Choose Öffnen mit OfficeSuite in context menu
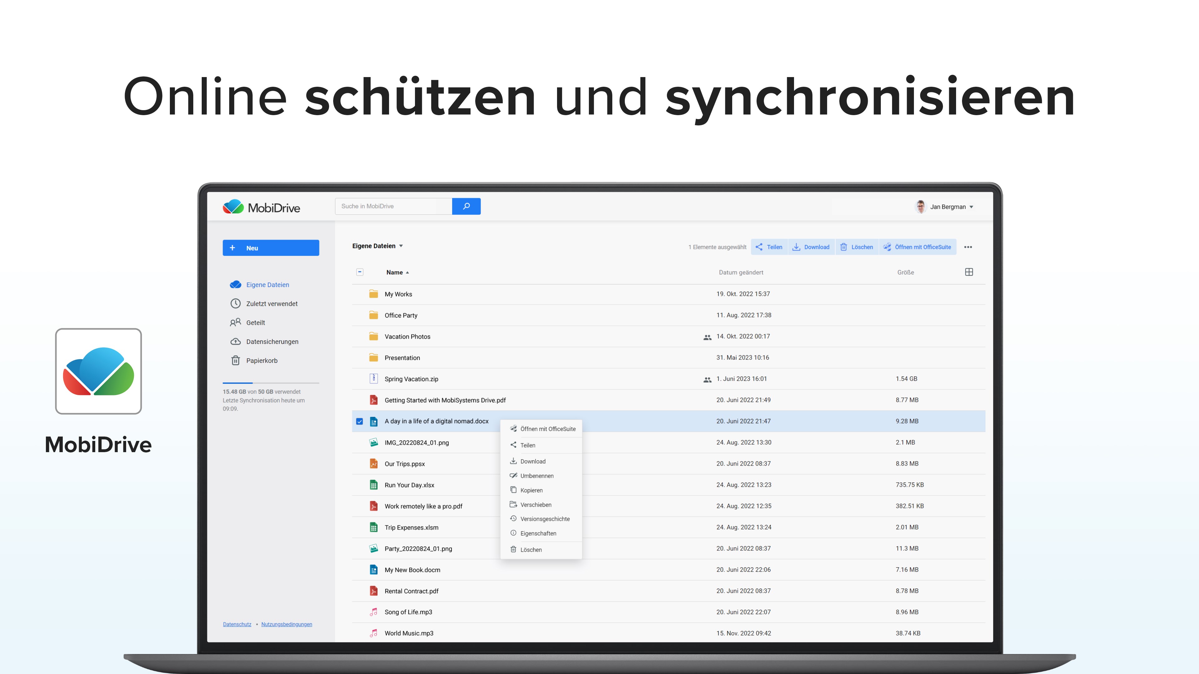 tap(541, 429)
